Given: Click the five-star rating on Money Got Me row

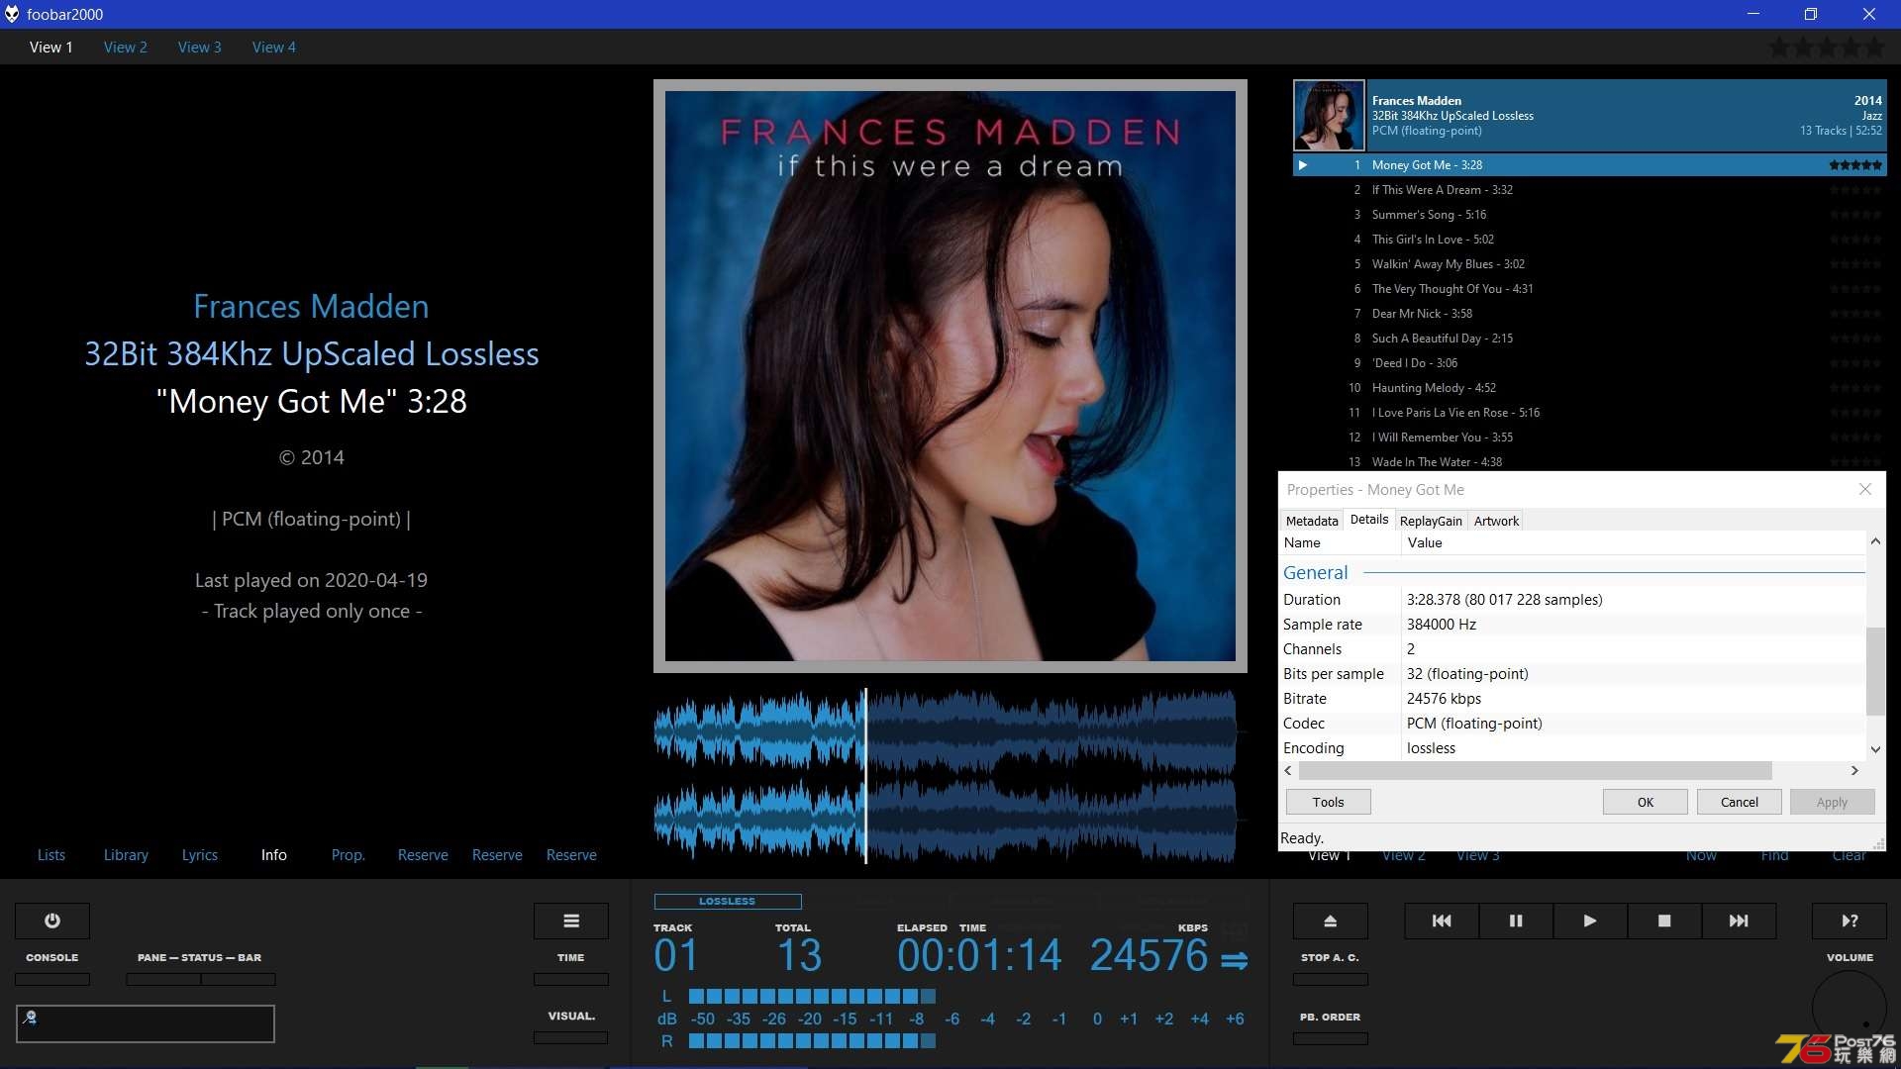Looking at the screenshot, I should pos(1855,165).
